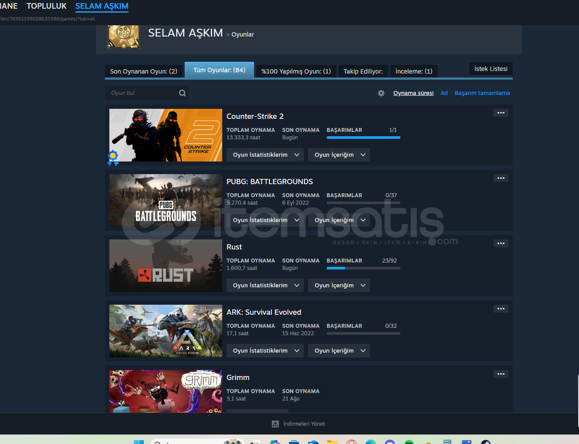Click the SELAM AŞKIM profile name heading
This screenshot has height=444, width=579.
click(x=186, y=33)
